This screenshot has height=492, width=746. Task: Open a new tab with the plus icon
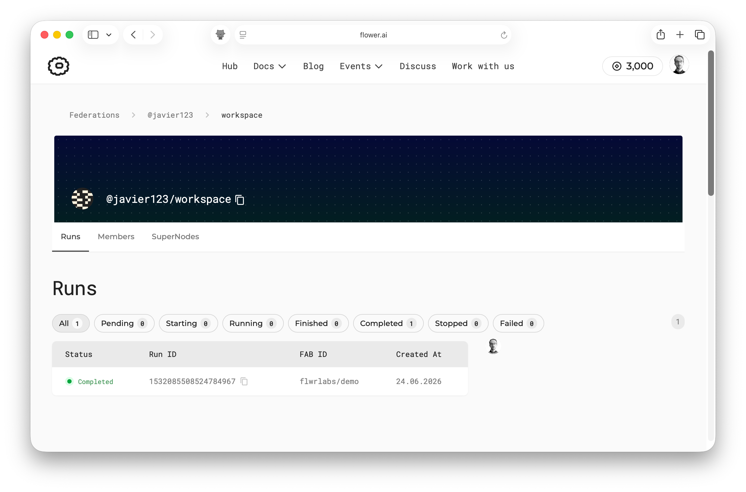point(680,34)
